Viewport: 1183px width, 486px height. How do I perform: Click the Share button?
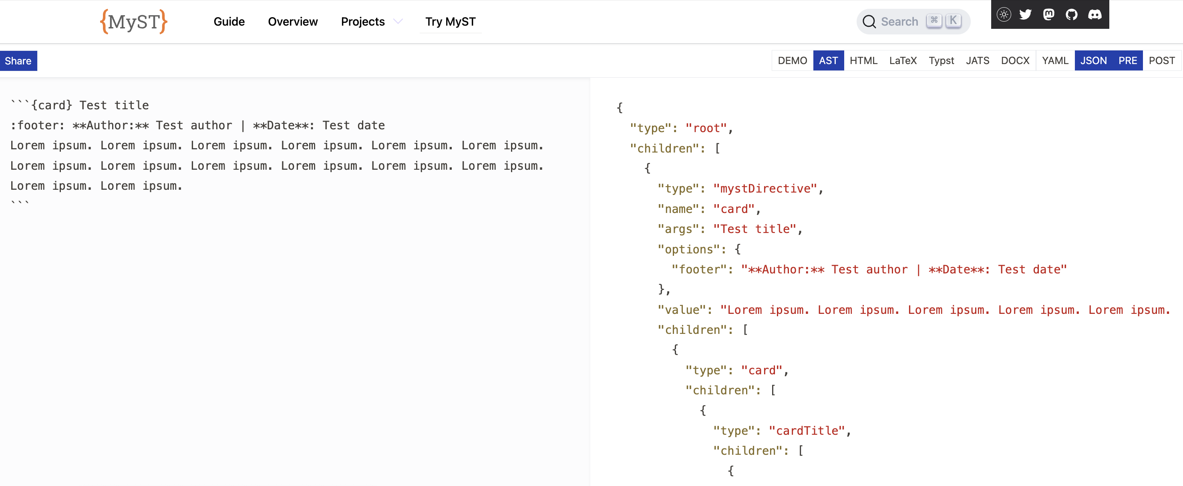tap(19, 60)
